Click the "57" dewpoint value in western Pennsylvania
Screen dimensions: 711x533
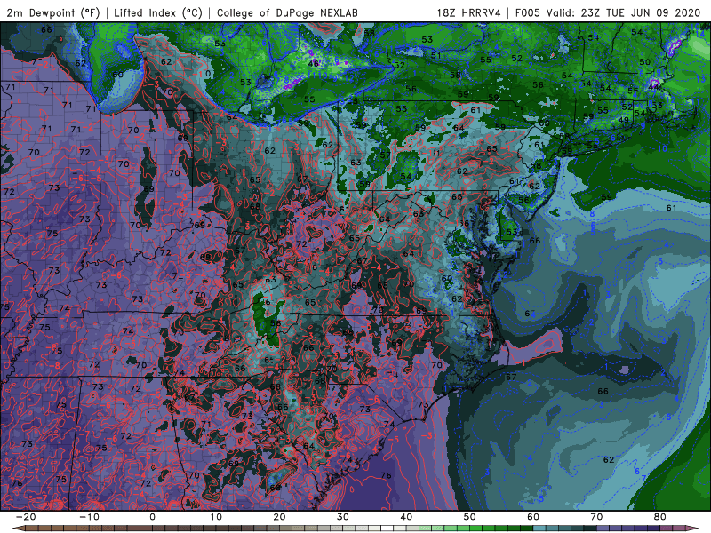(386, 155)
